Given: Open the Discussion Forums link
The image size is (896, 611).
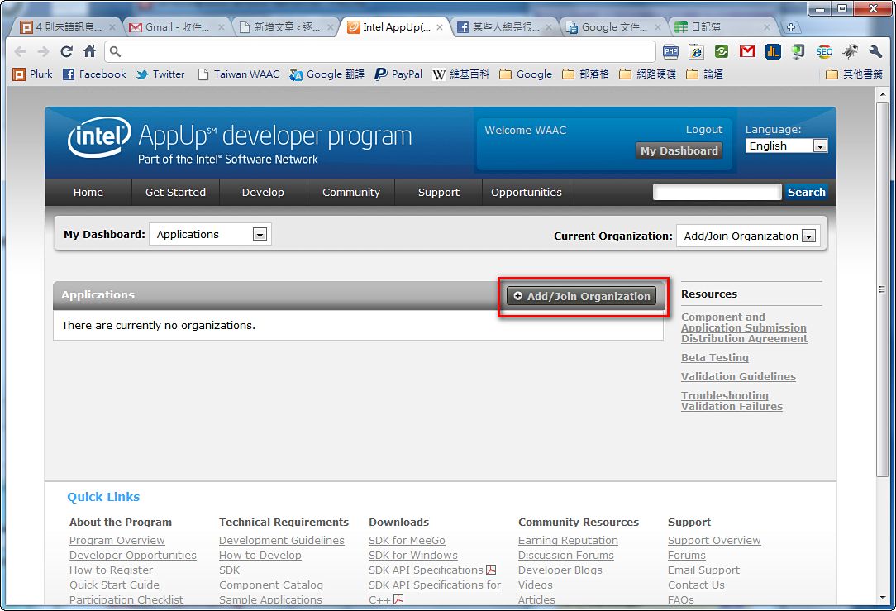Looking at the screenshot, I should click(565, 555).
